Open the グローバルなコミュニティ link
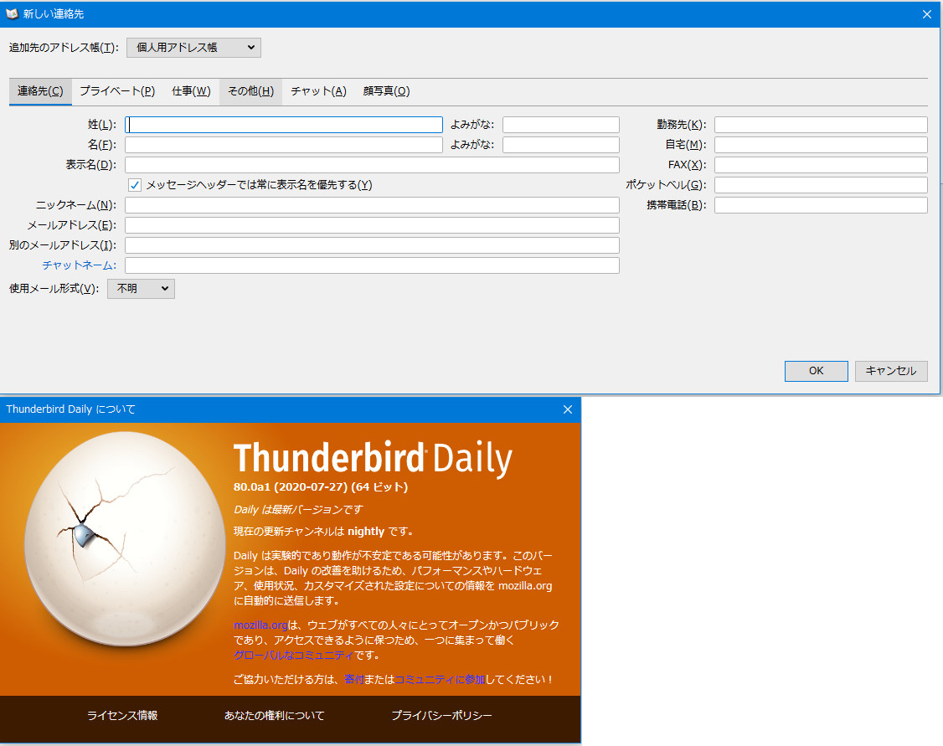 click(293, 656)
